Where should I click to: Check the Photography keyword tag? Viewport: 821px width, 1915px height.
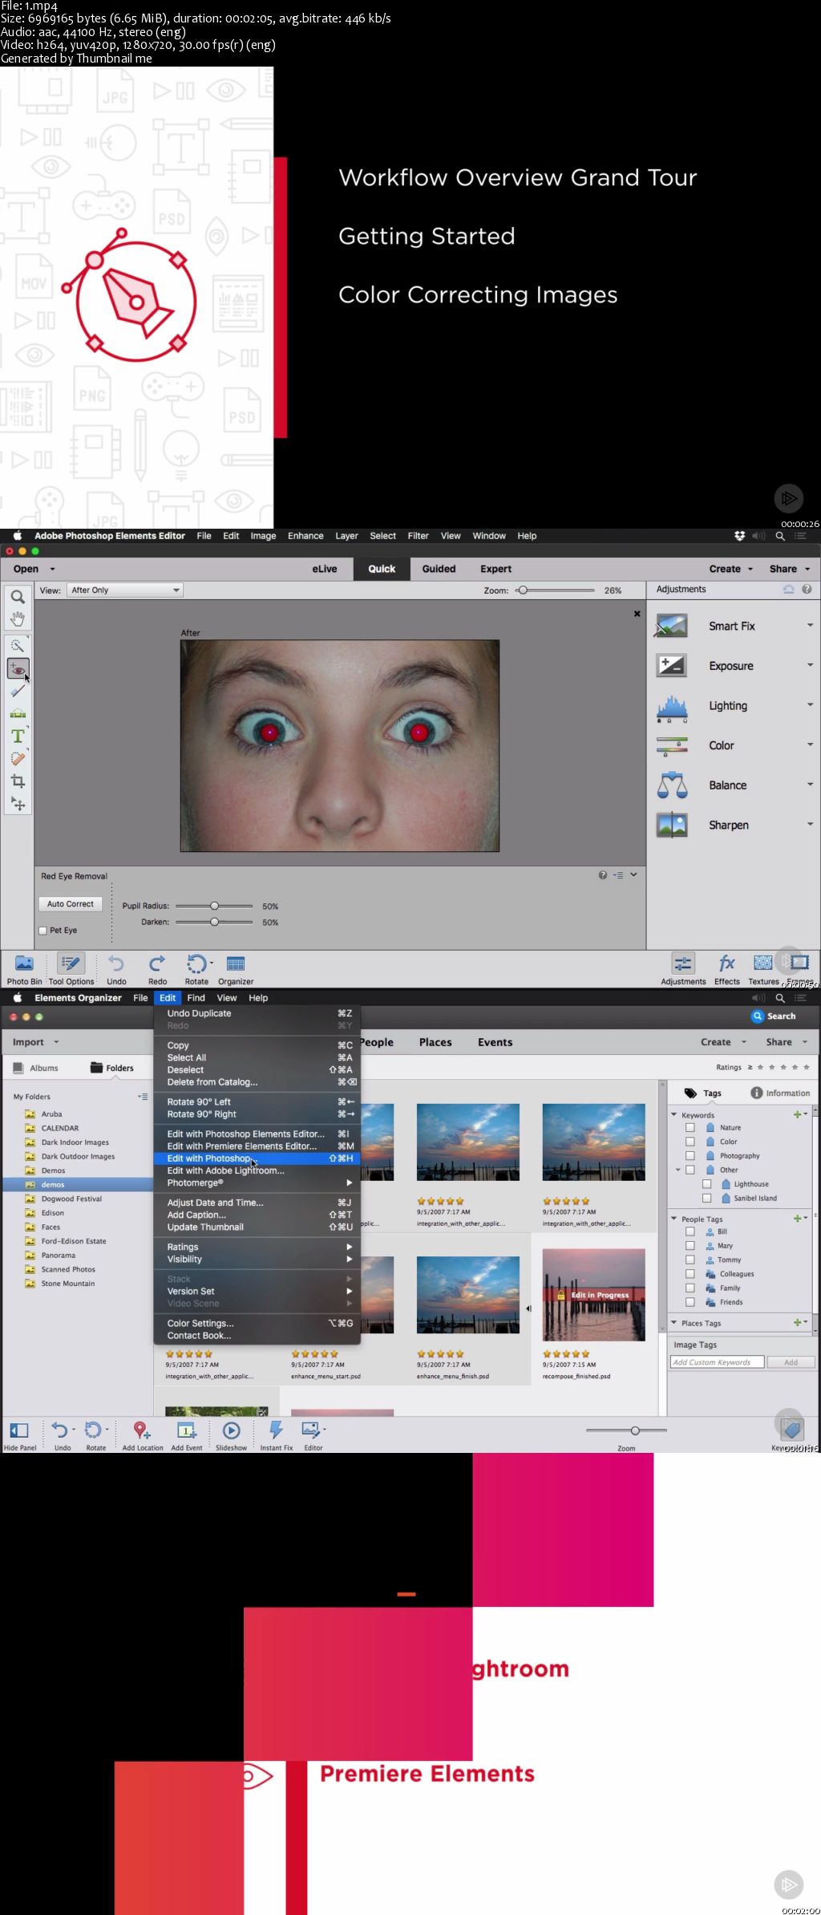pos(690,1156)
